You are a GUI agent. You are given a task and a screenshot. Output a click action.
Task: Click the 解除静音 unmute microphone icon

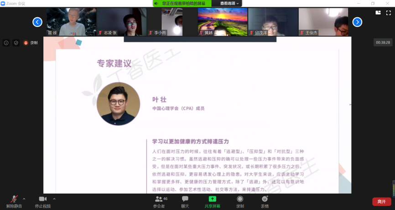click(14, 199)
